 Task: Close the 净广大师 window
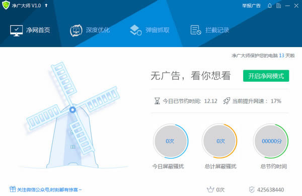(296, 6)
